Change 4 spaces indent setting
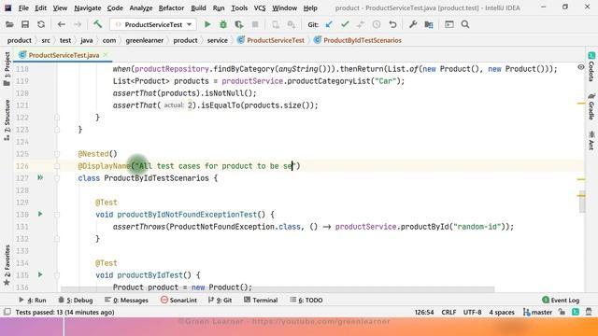The image size is (598, 336). [x=502, y=312]
